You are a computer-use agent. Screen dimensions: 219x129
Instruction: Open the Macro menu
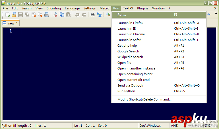104,8
